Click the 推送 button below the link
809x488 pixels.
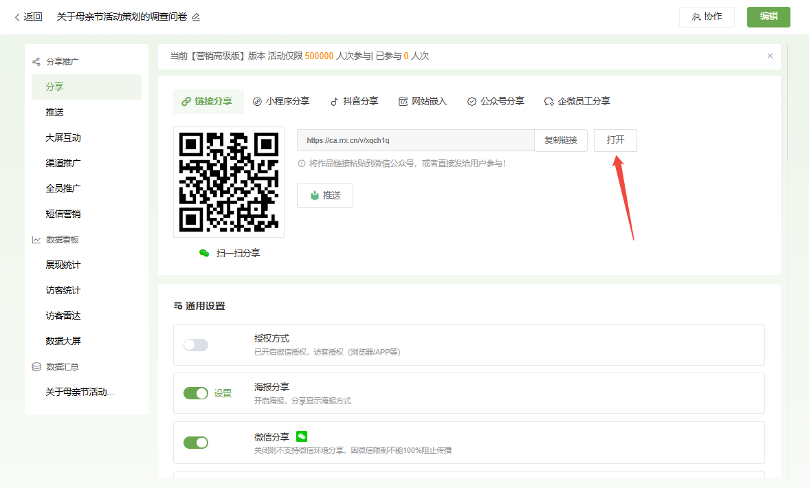325,195
